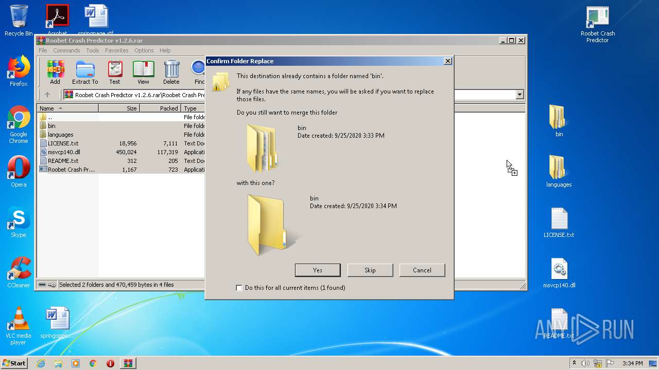Open the Help menu in WinRAR
This screenshot has width=659, height=370.
[x=165, y=50]
